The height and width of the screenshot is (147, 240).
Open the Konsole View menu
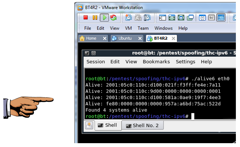pos(131,62)
